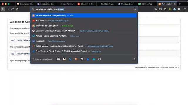Open the Home page button
This screenshot has width=188, height=105.
click(17, 9)
